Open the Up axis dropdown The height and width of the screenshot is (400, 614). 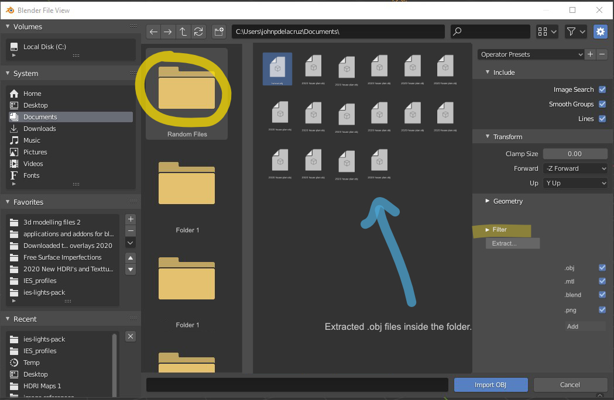pos(575,183)
